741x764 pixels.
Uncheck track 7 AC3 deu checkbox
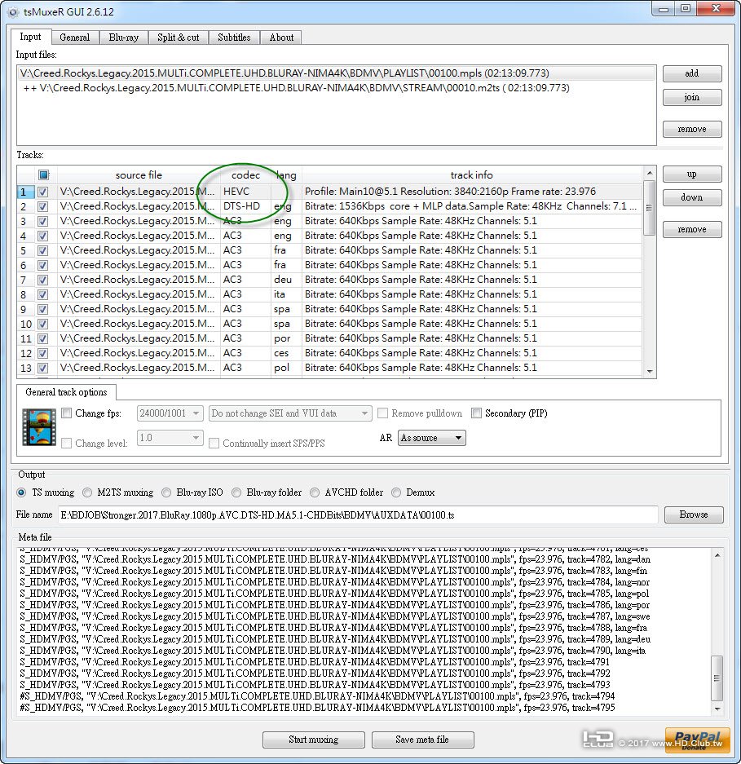point(43,280)
